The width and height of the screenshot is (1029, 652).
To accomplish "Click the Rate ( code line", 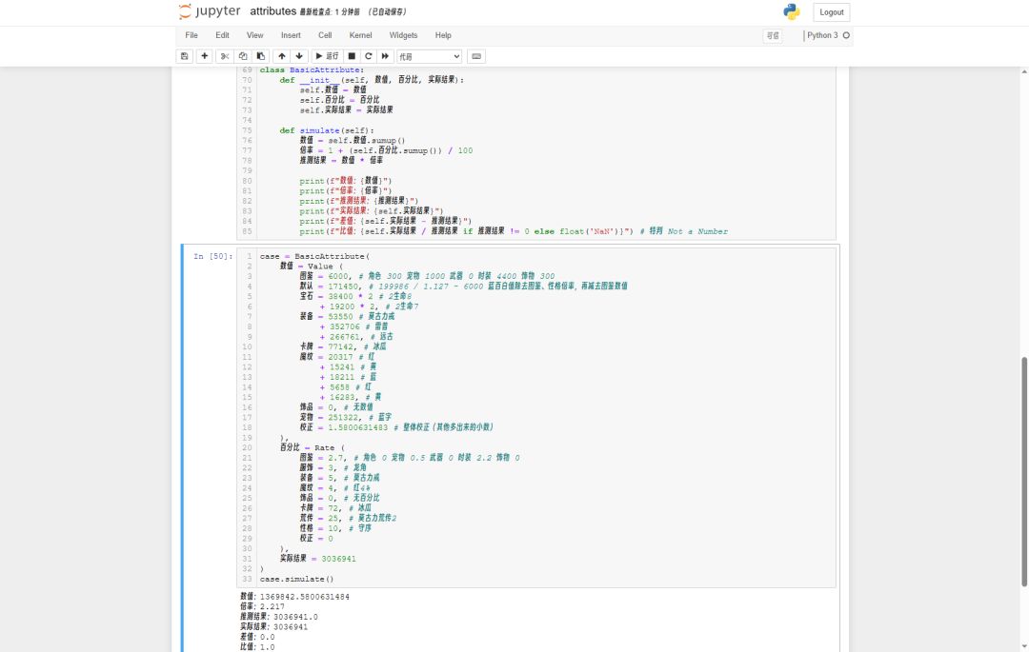I will (x=312, y=447).
